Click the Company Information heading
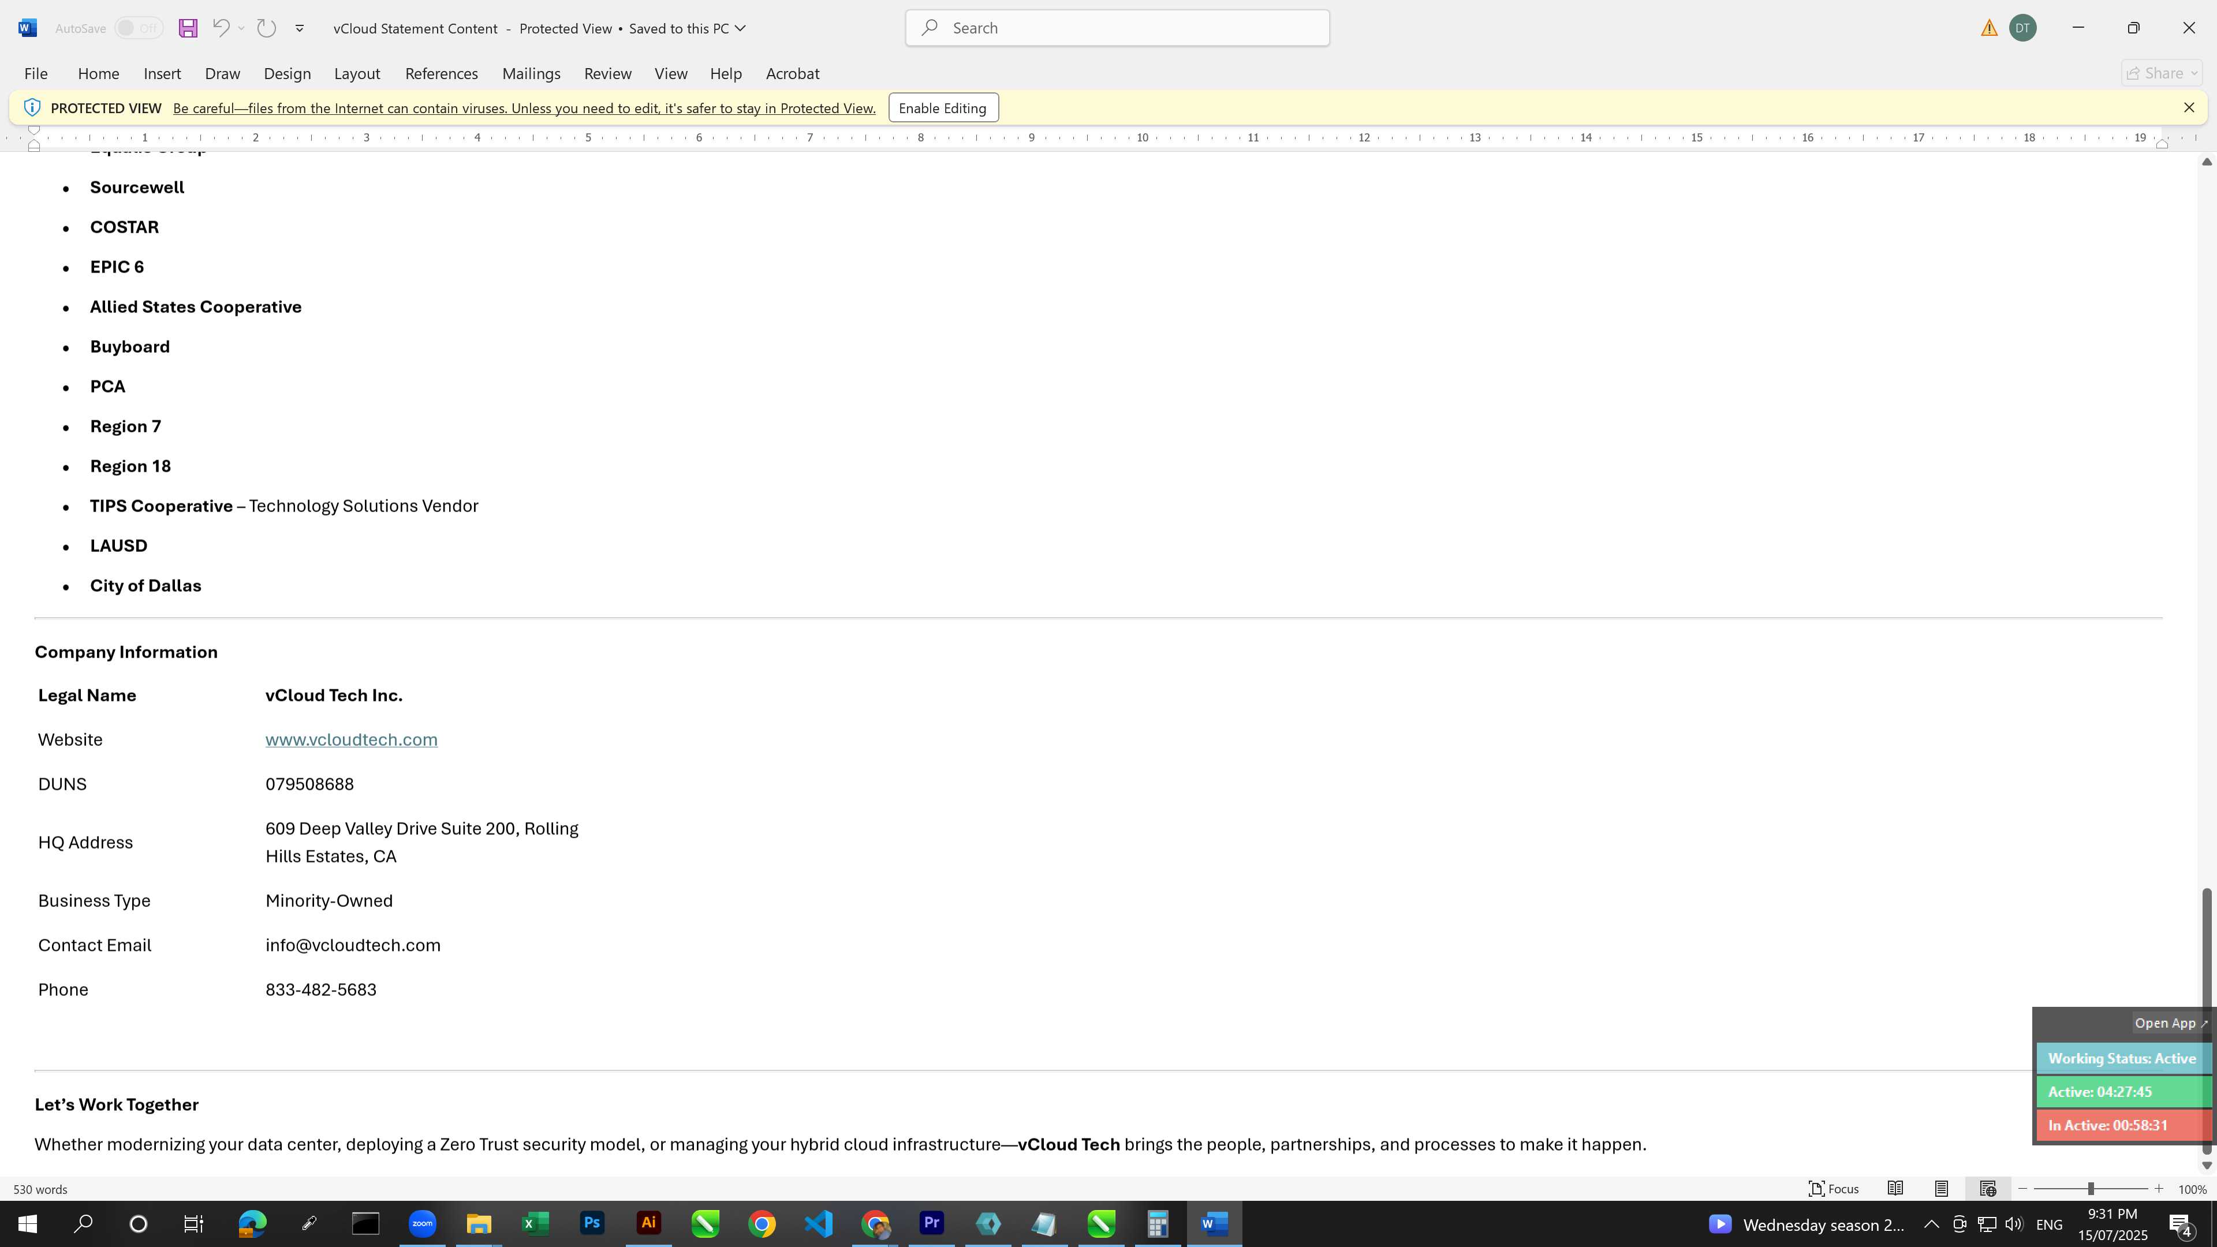 126,652
